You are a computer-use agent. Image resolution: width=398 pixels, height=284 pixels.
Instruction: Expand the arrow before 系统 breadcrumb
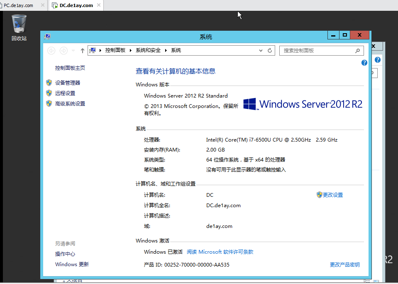point(166,50)
